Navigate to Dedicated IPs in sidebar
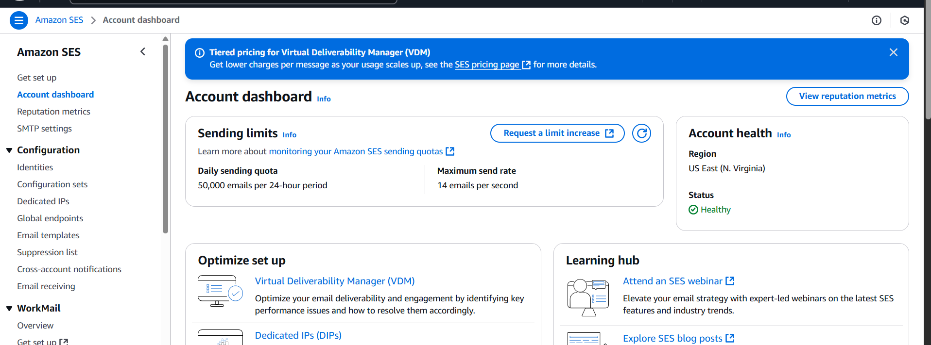 coord(43,201)
